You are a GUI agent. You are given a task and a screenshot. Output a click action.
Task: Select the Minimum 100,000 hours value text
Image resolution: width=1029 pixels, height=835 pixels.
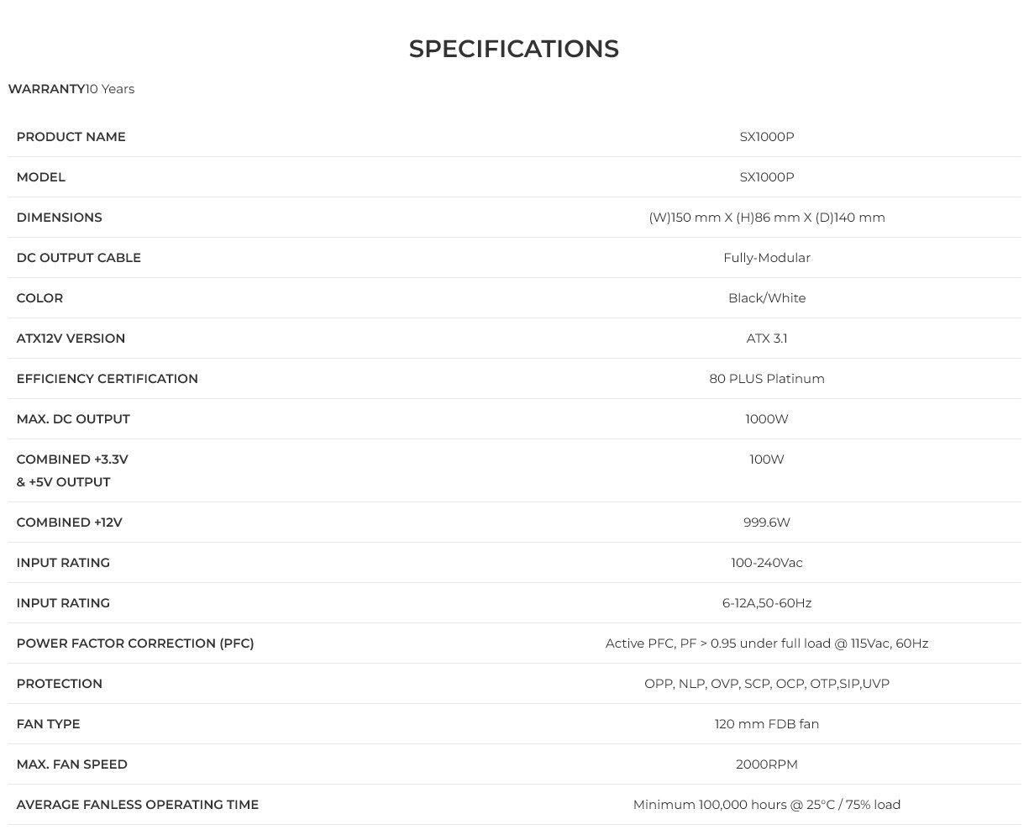coord(766,805)
